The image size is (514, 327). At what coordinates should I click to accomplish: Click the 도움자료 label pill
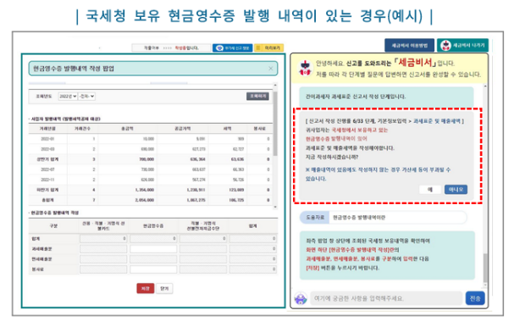coord(315,217)
